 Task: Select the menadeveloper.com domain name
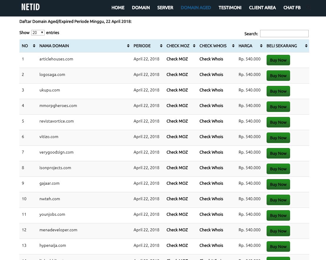point(58,230)
